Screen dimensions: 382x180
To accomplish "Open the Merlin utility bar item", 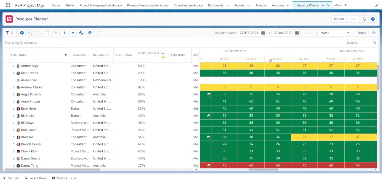I will (x=65, y=178).
